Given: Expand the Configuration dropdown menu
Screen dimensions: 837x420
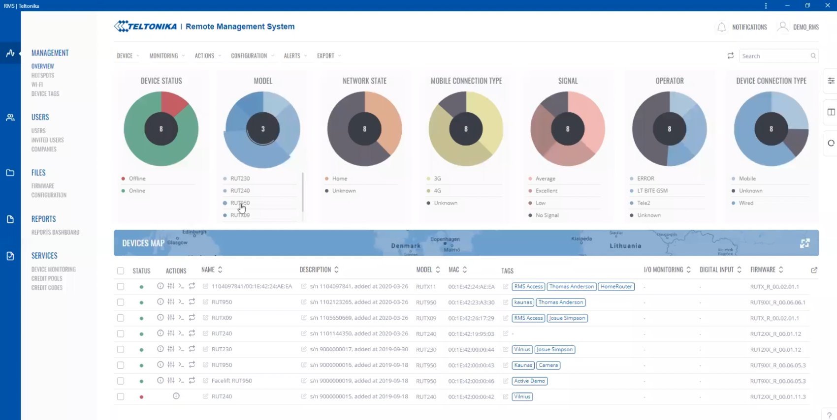Looking at the screenshot, I should coord(252,56).
